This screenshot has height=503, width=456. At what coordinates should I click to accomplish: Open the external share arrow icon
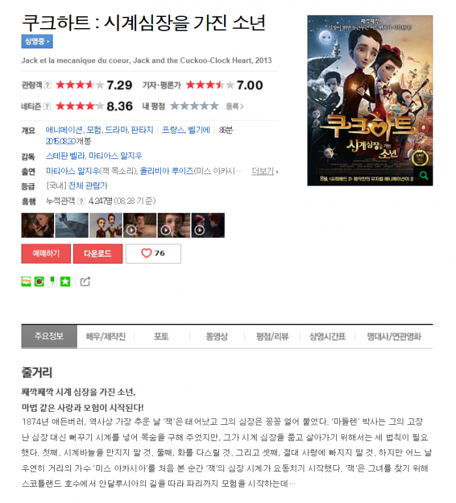pyautogui.click(x=85, y=281)
